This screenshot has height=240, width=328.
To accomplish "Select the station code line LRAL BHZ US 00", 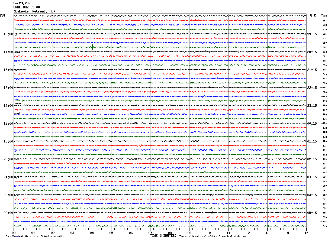I will [27, 7].
